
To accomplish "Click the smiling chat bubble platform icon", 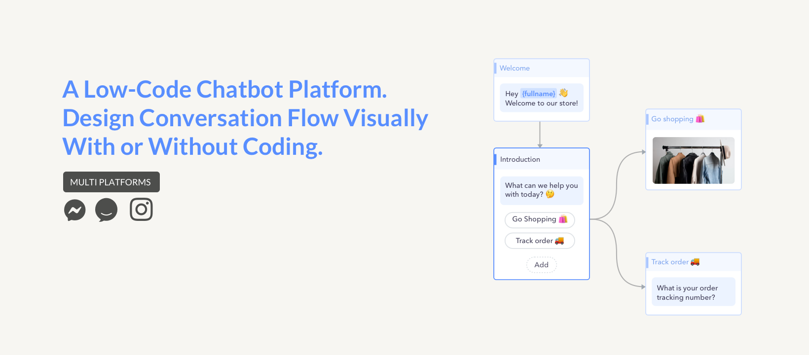I will pos(107,210).
